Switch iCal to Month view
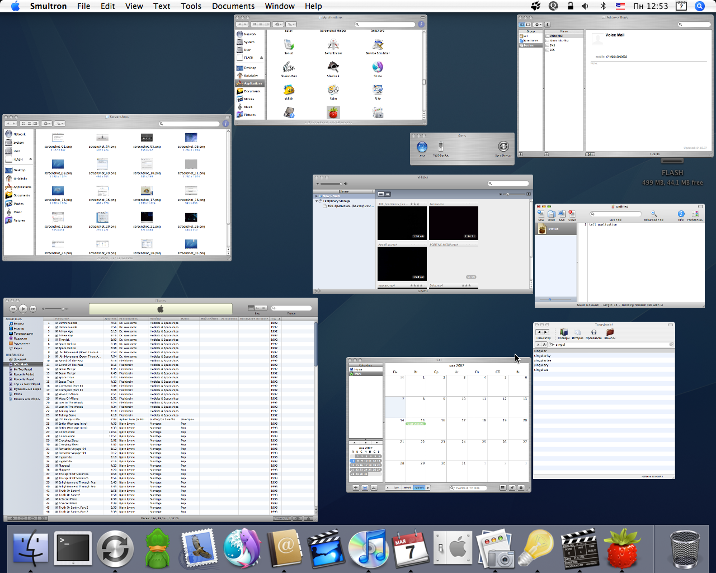The image size is (716, 573). pos(420,488)
